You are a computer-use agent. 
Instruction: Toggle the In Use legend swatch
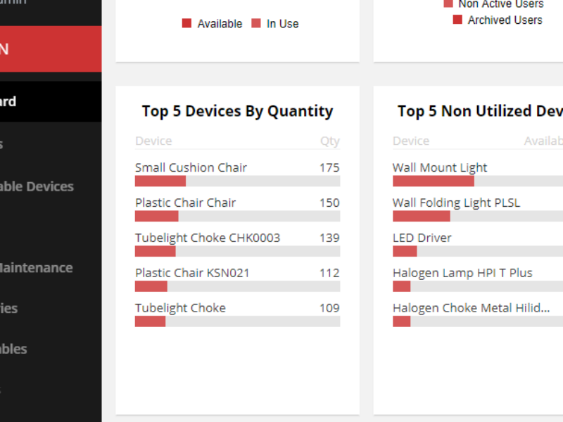tap(256, 23)
